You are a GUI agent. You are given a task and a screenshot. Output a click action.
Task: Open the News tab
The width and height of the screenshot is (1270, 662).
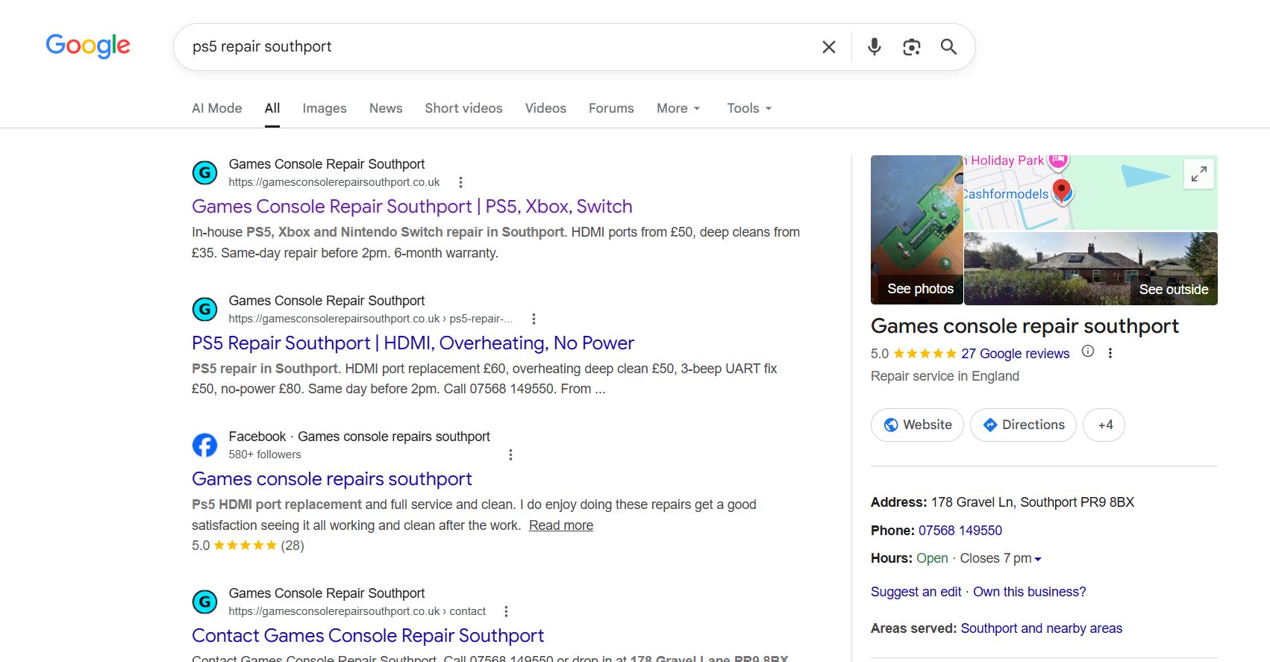(x=386, y=108)
